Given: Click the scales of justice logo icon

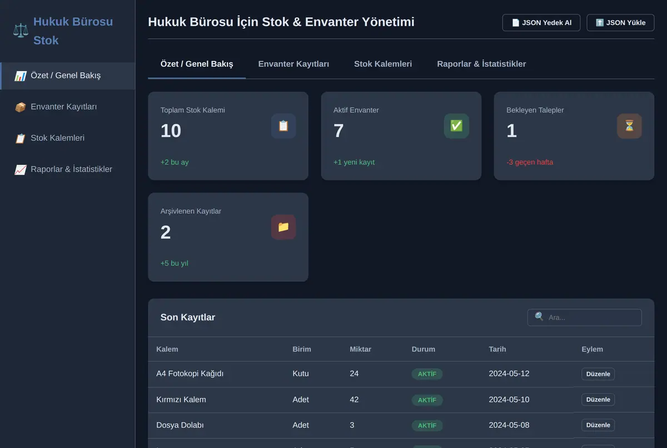Looking at the screenshot, I should tap(21, 31).
